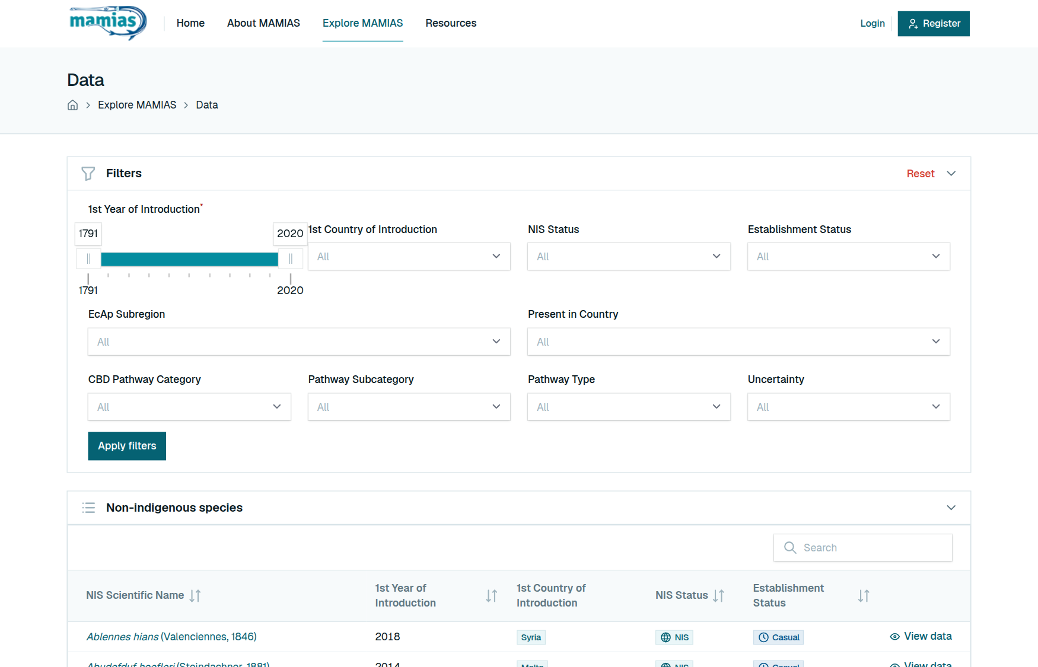
Task: Collapse the Filters panel
Action: [951, 173]
